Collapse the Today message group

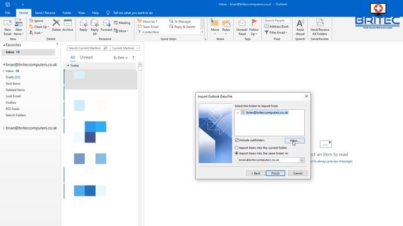tap(68, 65)
